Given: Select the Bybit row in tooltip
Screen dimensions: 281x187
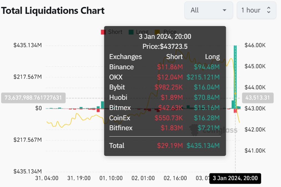Looking at the screenshot, I should pos(164,87).
